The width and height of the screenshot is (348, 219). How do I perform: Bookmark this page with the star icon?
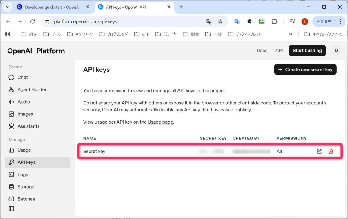tap(220, 21)
